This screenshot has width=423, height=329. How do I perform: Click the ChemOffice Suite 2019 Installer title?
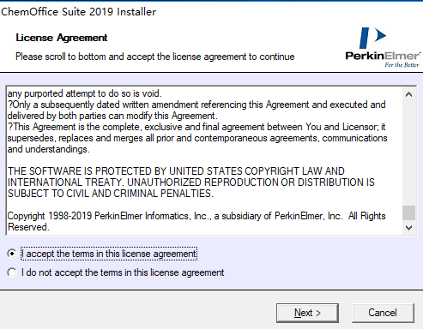(78, 12)
